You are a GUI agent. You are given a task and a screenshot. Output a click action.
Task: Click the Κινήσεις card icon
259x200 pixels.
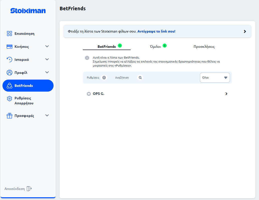10,47
